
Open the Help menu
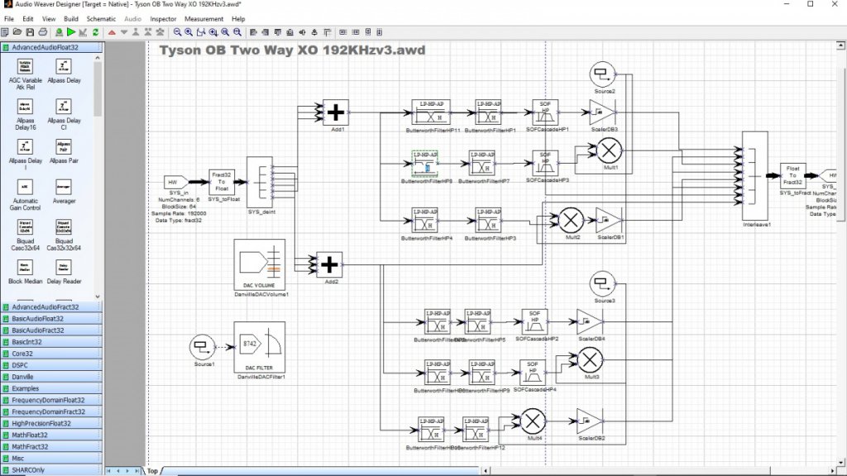238,19
